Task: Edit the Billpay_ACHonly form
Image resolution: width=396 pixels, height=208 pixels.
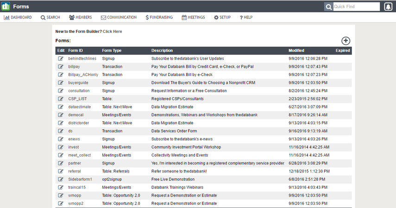Action: pyautogui.click(x=61, y=75)
